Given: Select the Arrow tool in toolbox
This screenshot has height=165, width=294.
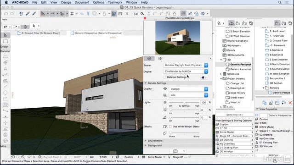Looking at the screenshot, I should click(x=6, y=35).
